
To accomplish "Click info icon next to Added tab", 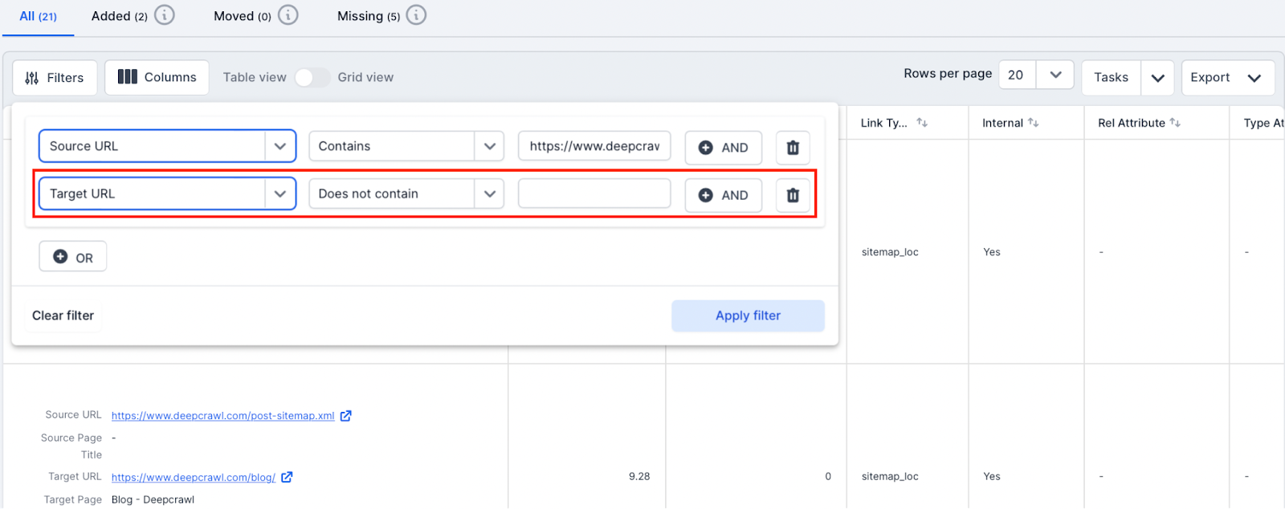I will (x=165, y=15).
